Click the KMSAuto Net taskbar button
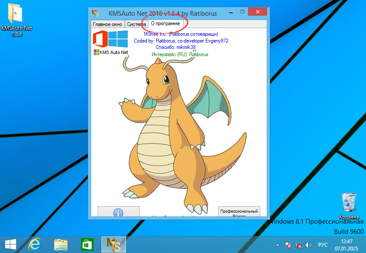This screenshot has height=253, width=366. 113,244
